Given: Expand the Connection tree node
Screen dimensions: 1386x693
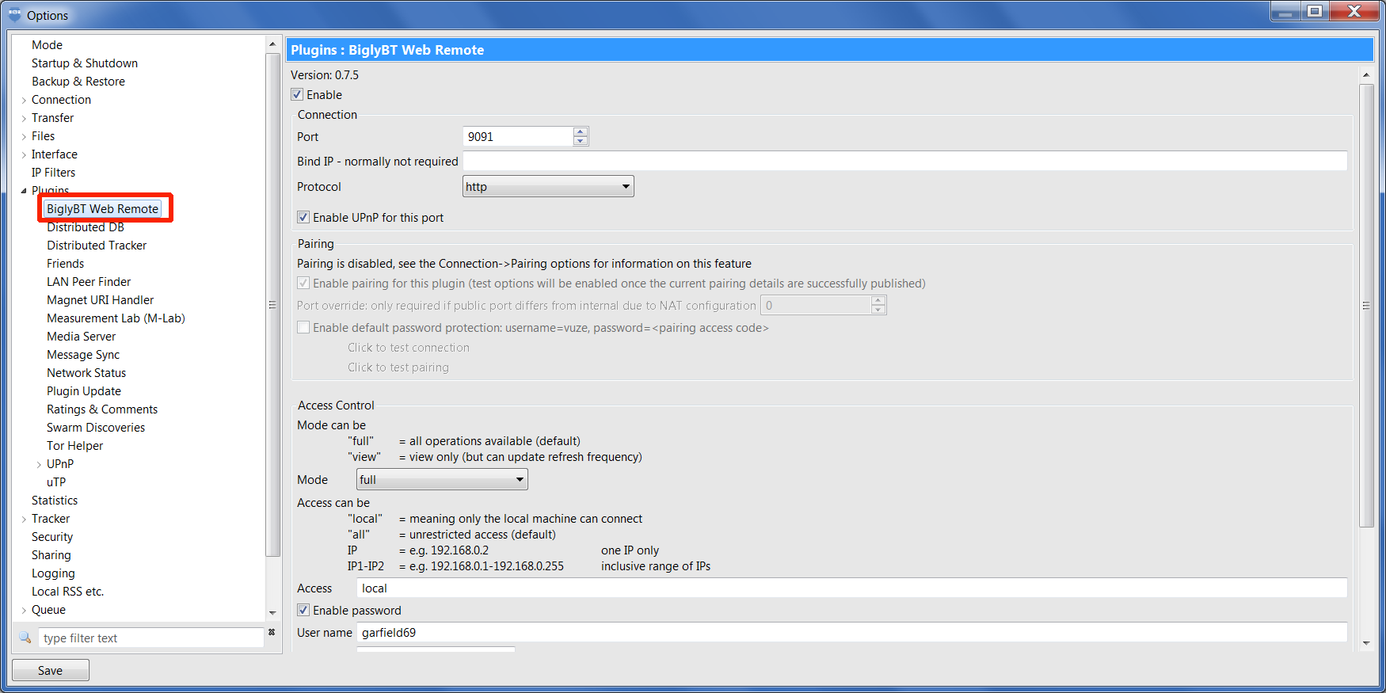Looking at the screenshot, I should point(24,100).
